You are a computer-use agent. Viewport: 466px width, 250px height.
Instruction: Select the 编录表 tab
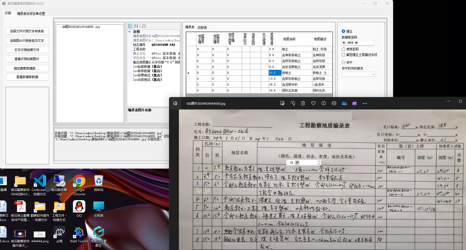(190, 27)
